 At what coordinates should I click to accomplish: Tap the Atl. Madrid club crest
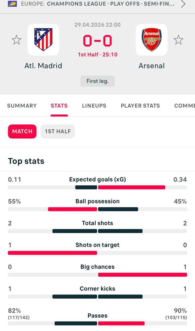43,40
